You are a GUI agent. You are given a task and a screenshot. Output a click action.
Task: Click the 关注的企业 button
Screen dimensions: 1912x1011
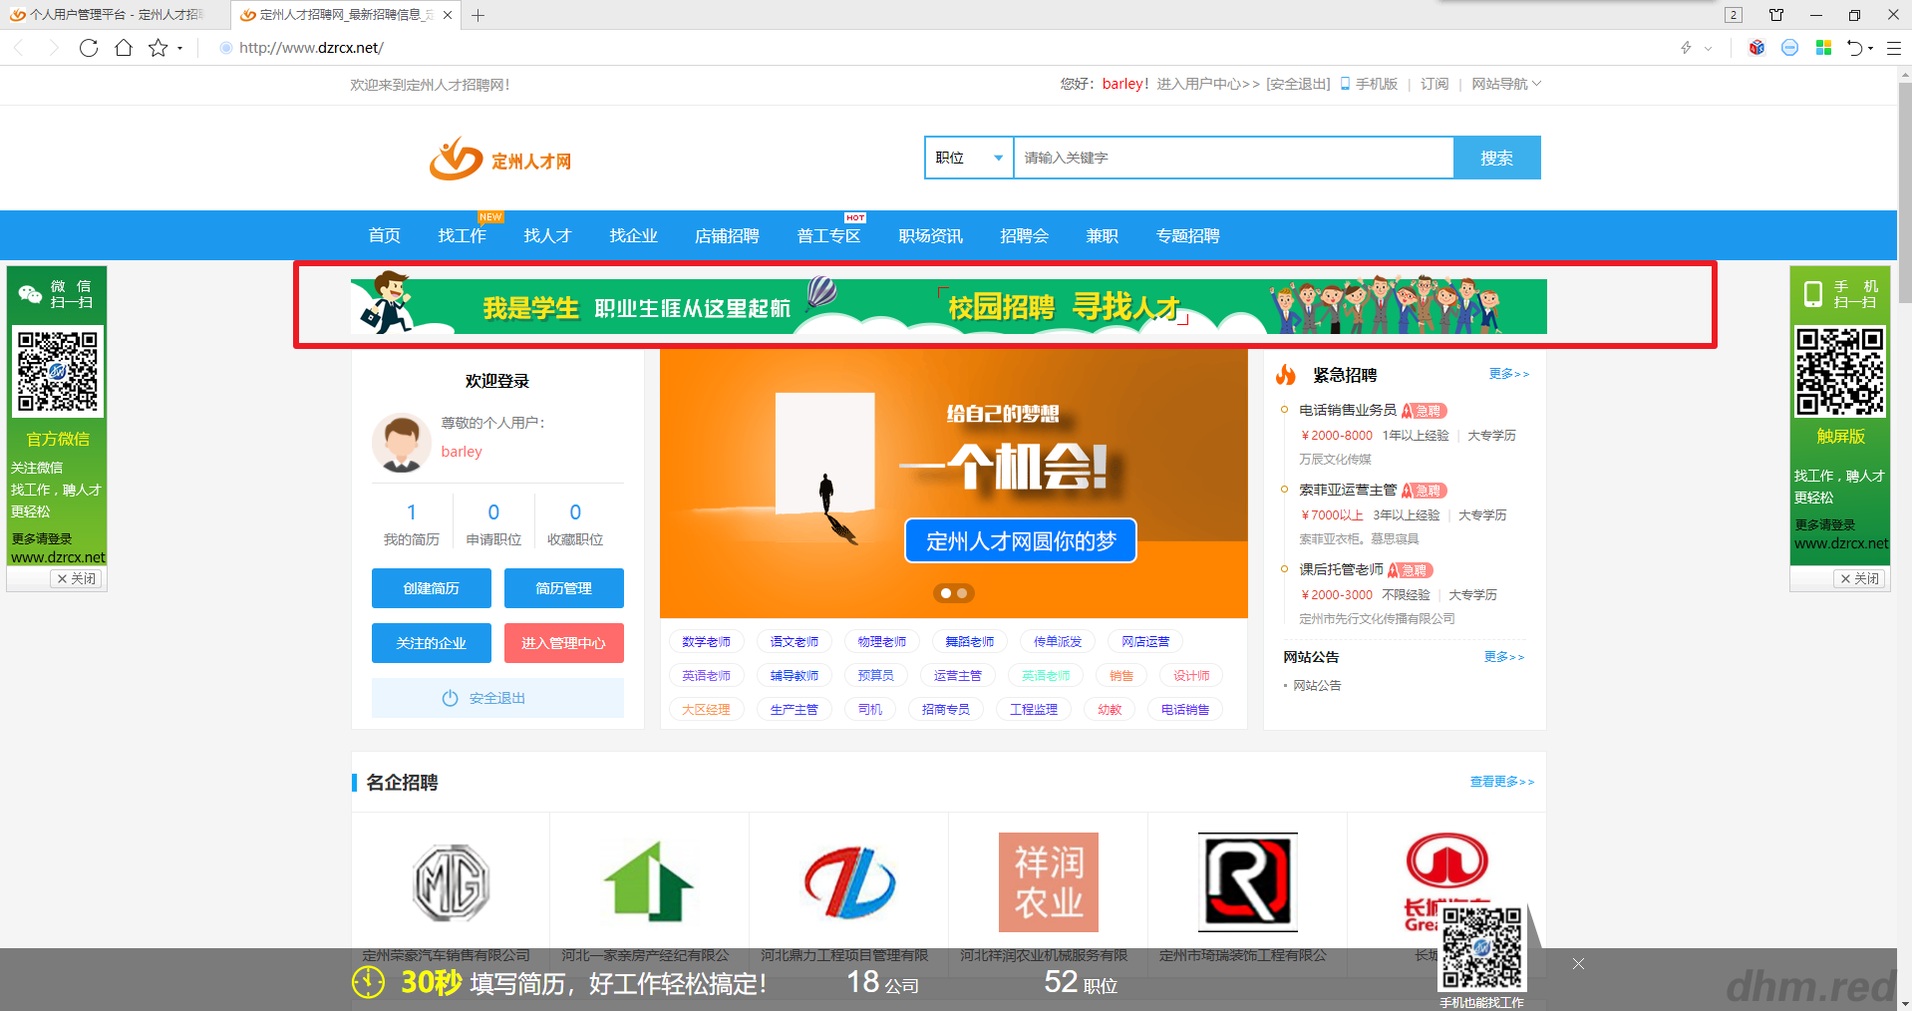click(432, 643)
